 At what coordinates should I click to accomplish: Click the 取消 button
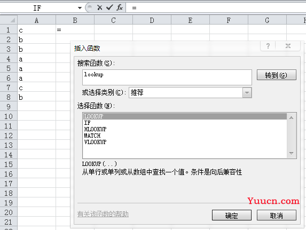pos(277,215)
